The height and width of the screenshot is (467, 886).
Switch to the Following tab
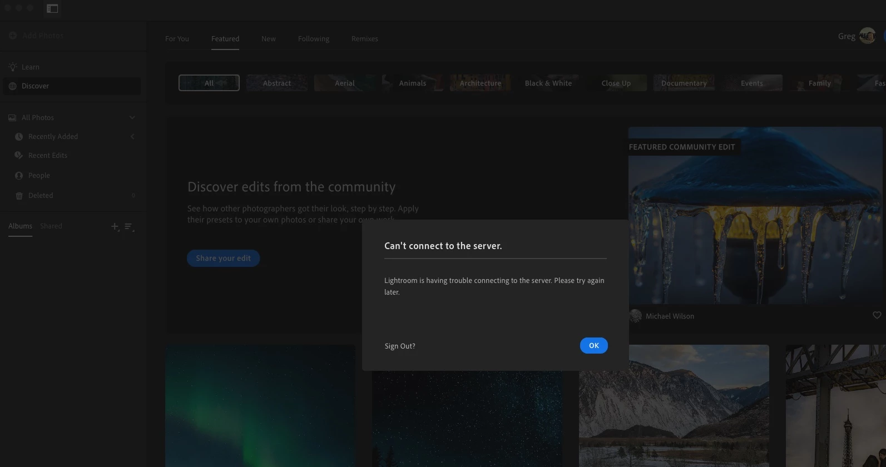coord(314,38)
